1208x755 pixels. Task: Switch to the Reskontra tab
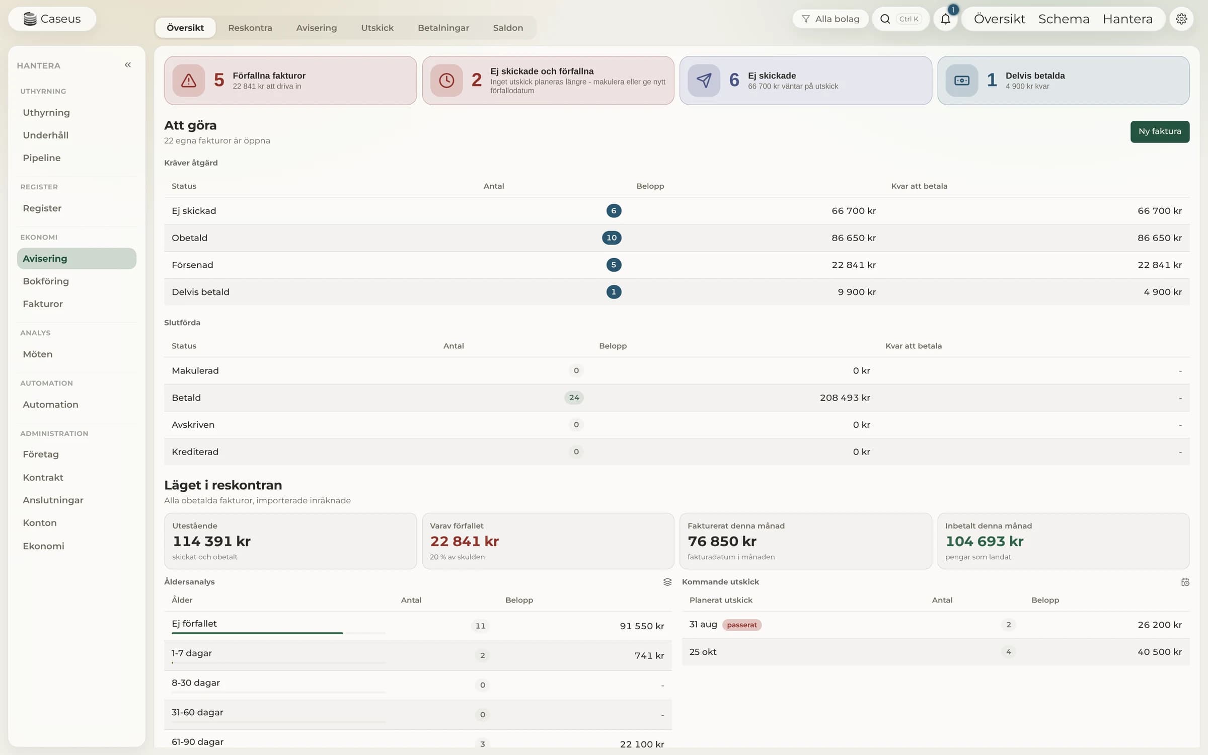tap(250, 28)
